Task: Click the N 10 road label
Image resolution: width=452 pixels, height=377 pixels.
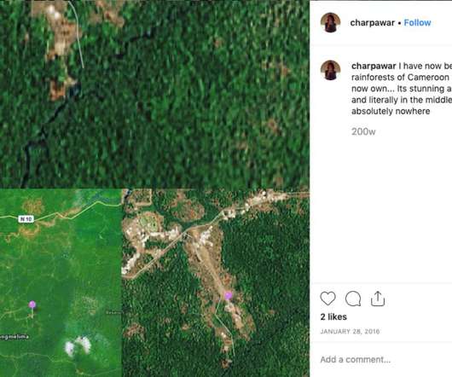Action: point(26,219)
